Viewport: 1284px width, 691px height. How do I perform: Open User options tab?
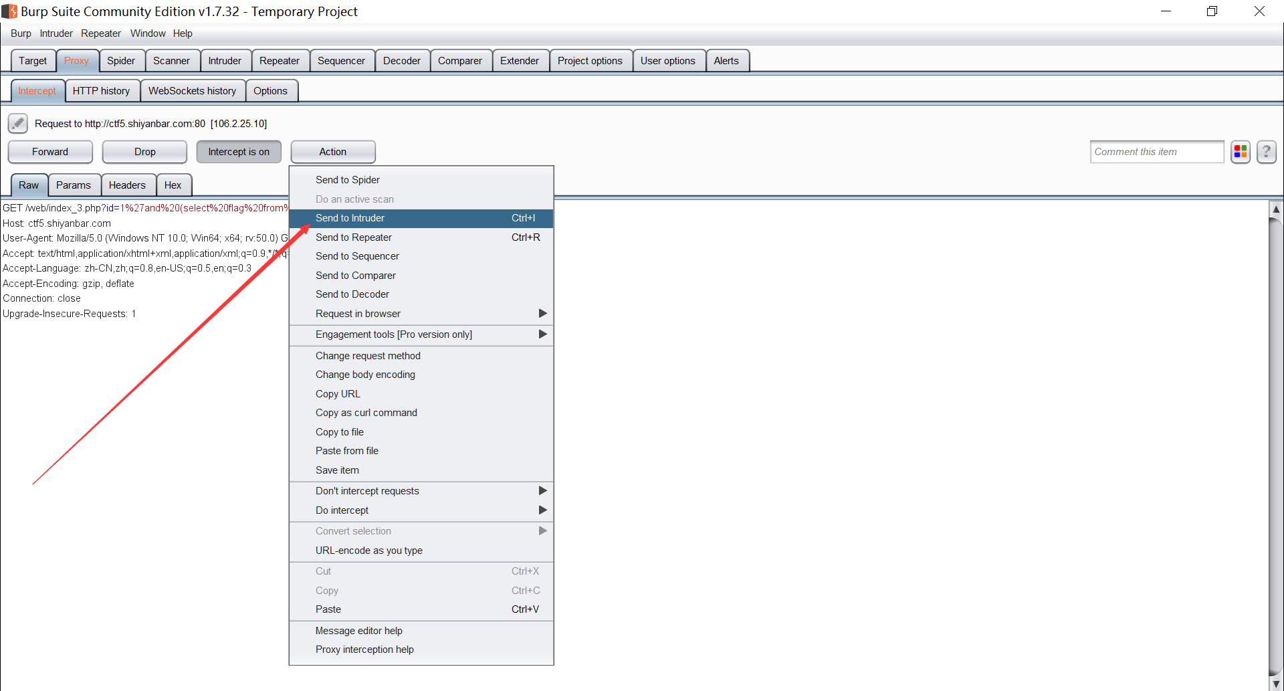668,61
